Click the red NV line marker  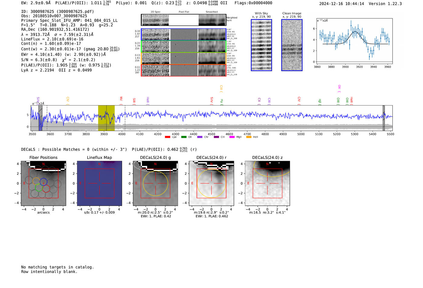pos(121,100)
